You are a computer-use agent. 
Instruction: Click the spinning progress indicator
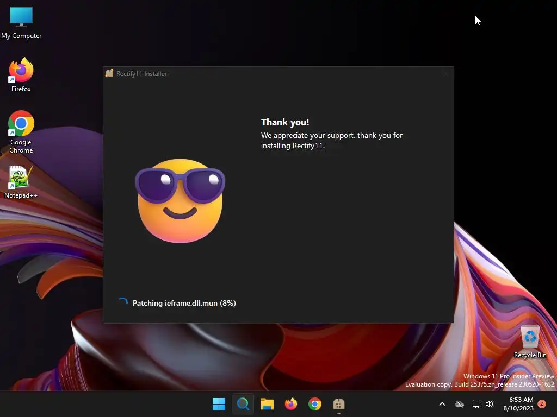[123, 302]
